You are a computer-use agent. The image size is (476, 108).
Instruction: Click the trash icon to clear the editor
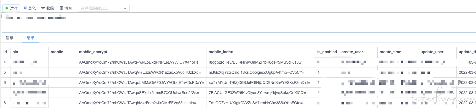[61, 8]
